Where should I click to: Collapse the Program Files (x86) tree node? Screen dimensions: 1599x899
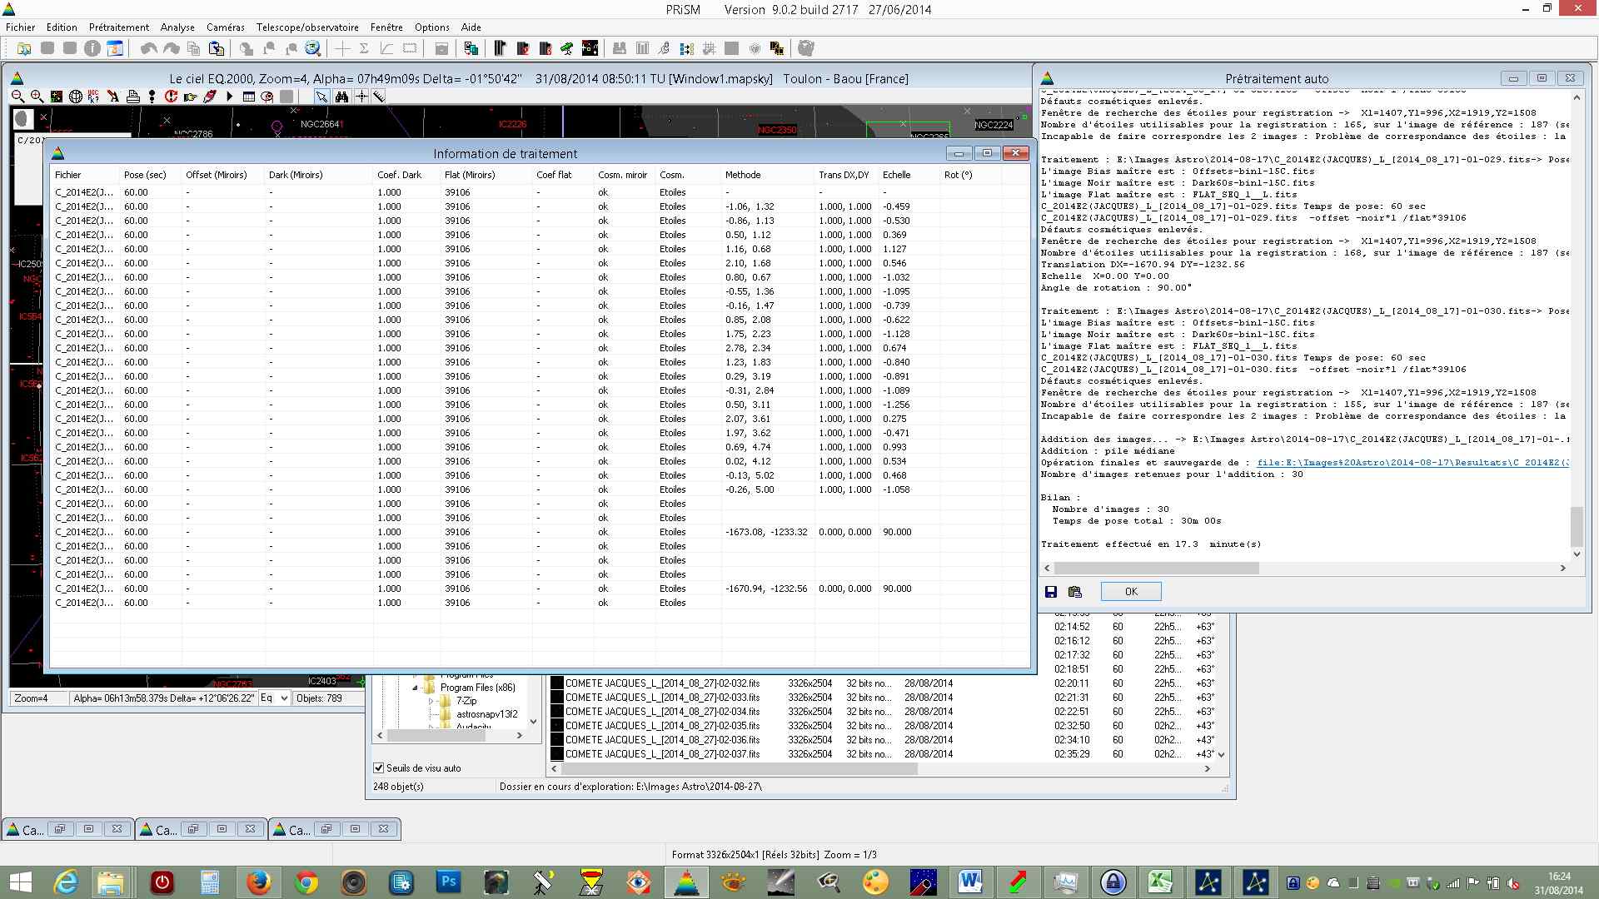(x=415, y=688)
